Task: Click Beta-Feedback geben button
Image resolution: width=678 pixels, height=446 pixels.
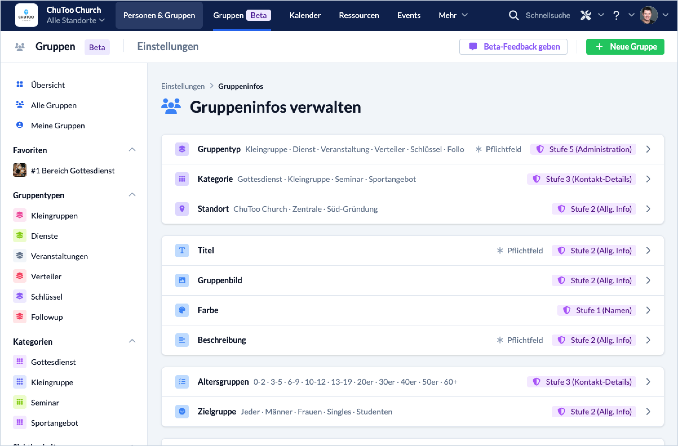Action: tap(513, 47)
